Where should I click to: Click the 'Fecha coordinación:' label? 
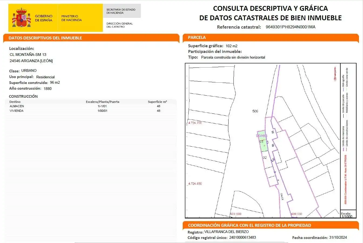pos(310,238)
